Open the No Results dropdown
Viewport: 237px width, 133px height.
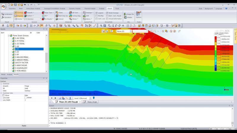(x=47, y=19)
